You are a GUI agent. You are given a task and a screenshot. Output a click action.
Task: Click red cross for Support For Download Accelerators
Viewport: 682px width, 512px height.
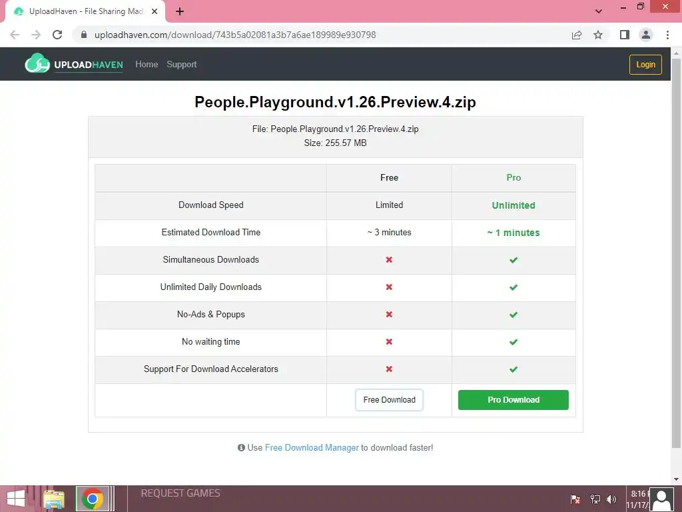pos(389,369)
